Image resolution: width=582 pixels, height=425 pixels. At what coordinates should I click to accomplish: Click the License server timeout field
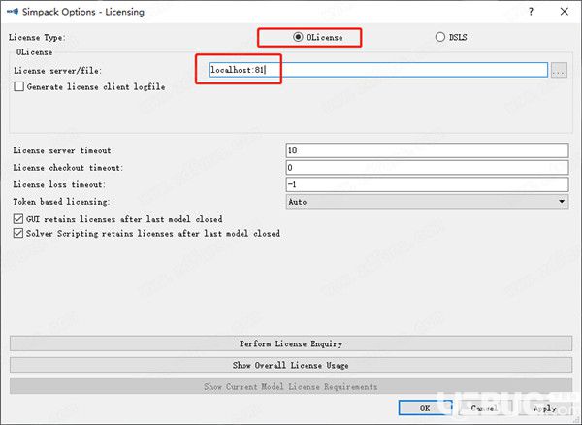click(x=427, y=150)
